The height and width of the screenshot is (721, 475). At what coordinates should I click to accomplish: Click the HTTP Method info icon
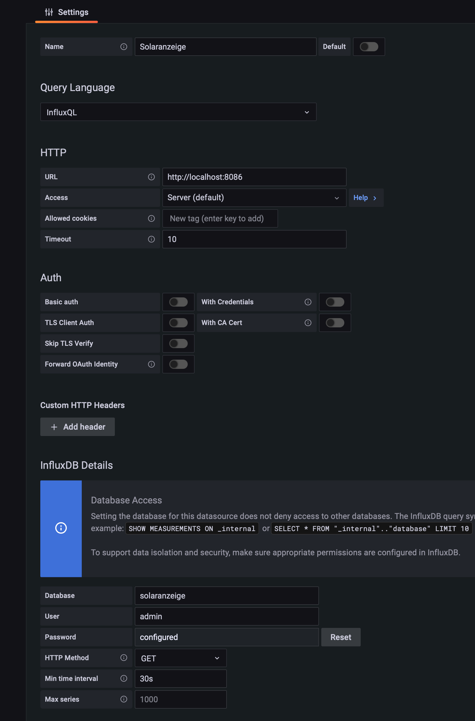[x=124, y=658]
